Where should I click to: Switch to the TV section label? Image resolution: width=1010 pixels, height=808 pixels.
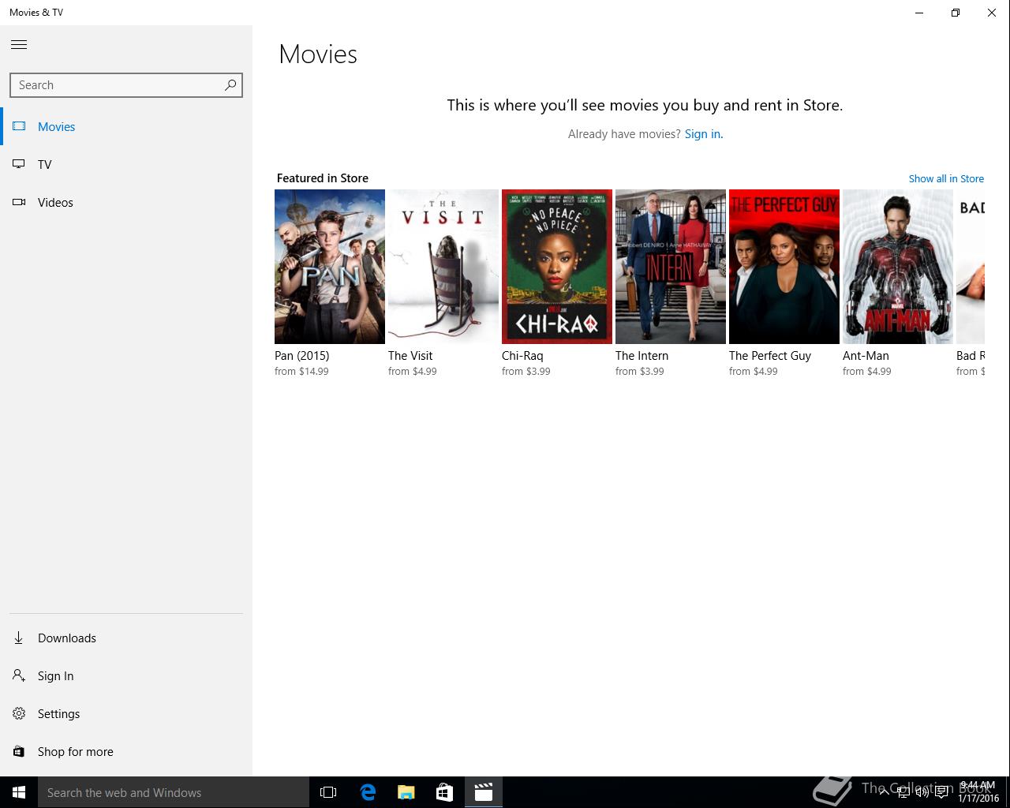click(x=45, y=164)
